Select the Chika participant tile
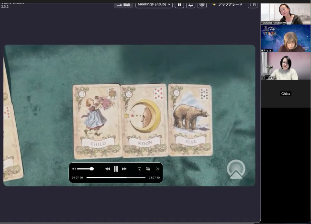 point(286,94)
